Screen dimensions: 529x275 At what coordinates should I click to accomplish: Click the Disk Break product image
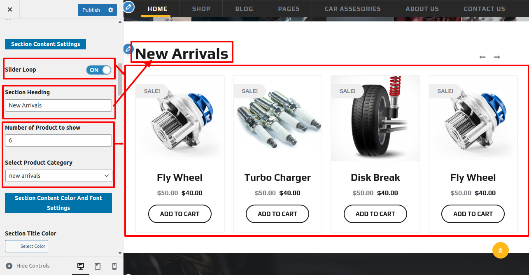pyautogui.click(x=375, y=119)
